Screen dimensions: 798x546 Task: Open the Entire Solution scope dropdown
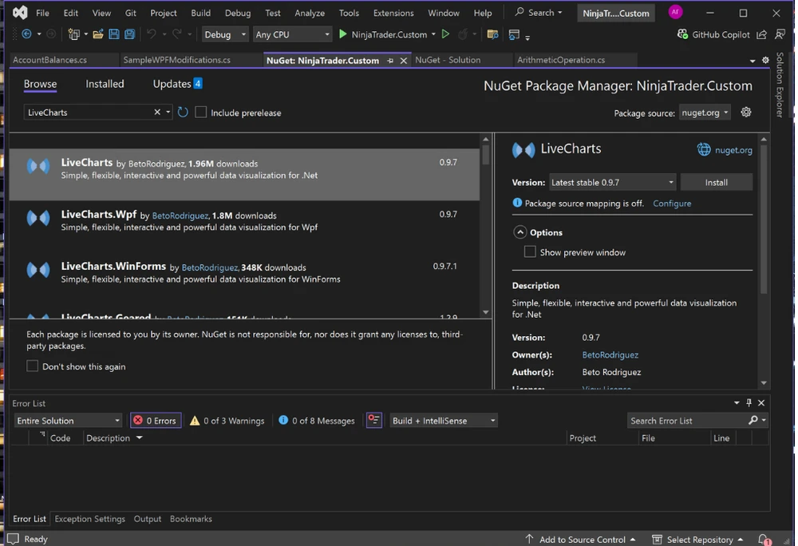(68, 421)
